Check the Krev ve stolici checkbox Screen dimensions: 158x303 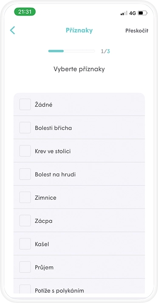click(x=25, y=151)
